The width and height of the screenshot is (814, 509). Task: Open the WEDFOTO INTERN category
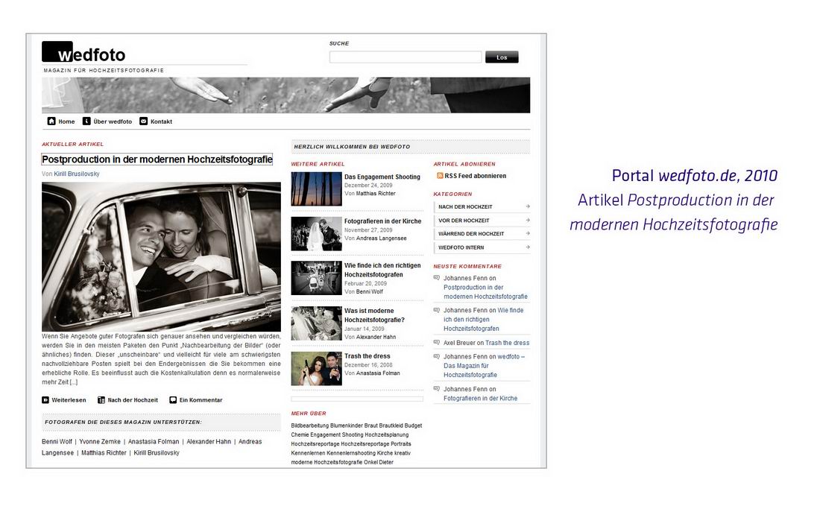pos(461,247)
